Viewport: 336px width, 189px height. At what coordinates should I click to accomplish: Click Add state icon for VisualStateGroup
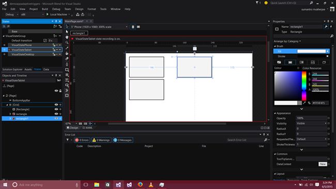[55, 36]
